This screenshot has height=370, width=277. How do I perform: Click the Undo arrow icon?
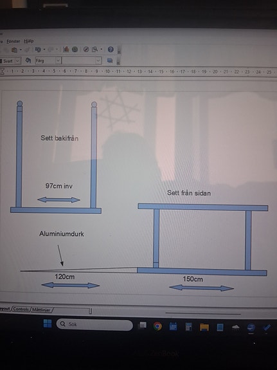tap(37, 50)
